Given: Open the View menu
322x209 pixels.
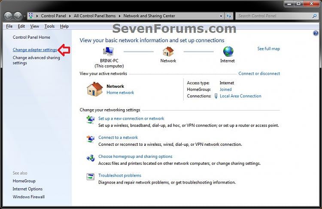Looking at the screenshot, I should [x=34, y=26].
